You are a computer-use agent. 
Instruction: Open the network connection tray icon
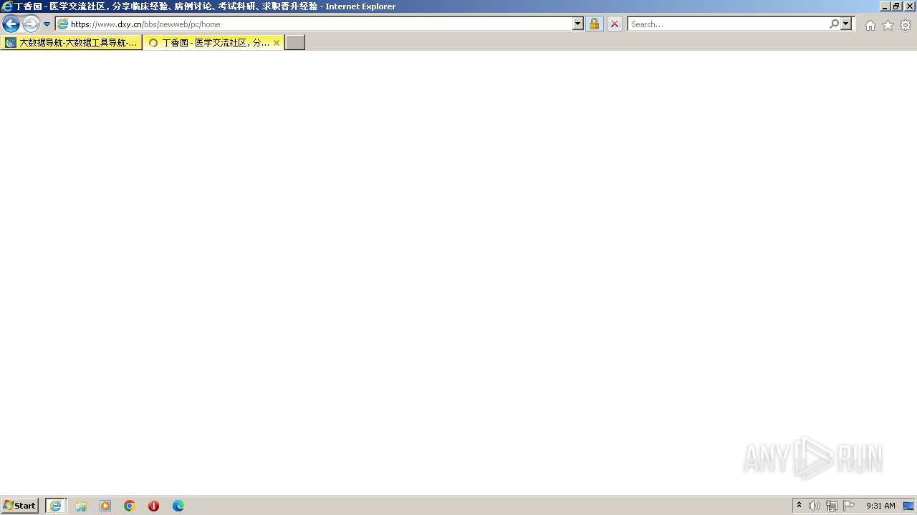click(832, 506)
